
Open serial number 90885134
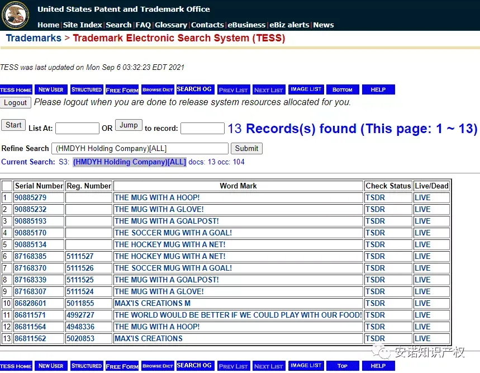[31, 244]
